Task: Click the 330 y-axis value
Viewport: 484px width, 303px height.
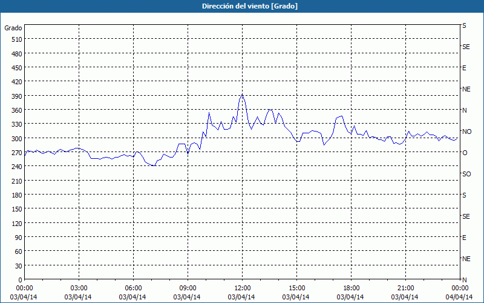Action: tap(17, 124)
